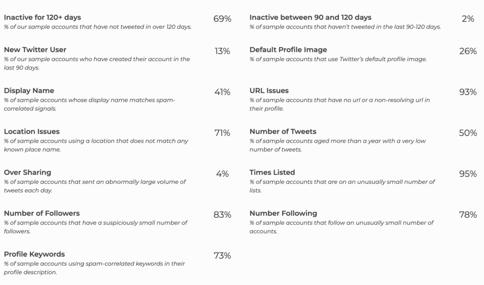
Task: Click the 'Default Profile Image' heading
Action: (x=288, y=50)
